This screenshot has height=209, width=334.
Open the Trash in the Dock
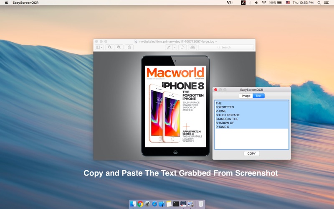(201, 204)
